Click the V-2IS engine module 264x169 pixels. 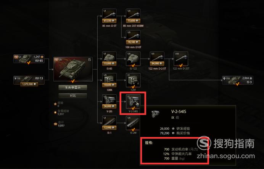coord(109,102)
